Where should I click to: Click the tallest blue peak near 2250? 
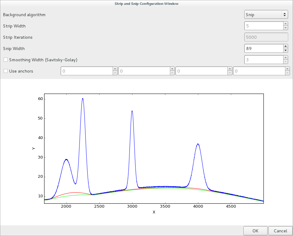pyautogui.click(x=83, y=99)
